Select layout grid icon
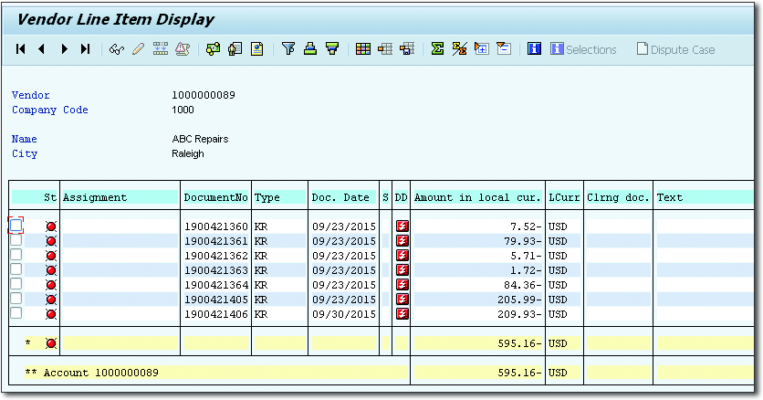 tap(385, 49)
